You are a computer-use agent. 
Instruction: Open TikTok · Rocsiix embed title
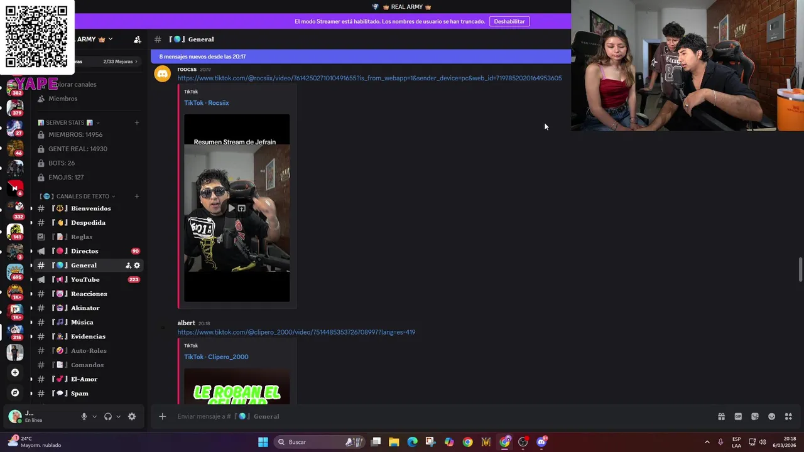pyautogui.click(x=207, y=103)
